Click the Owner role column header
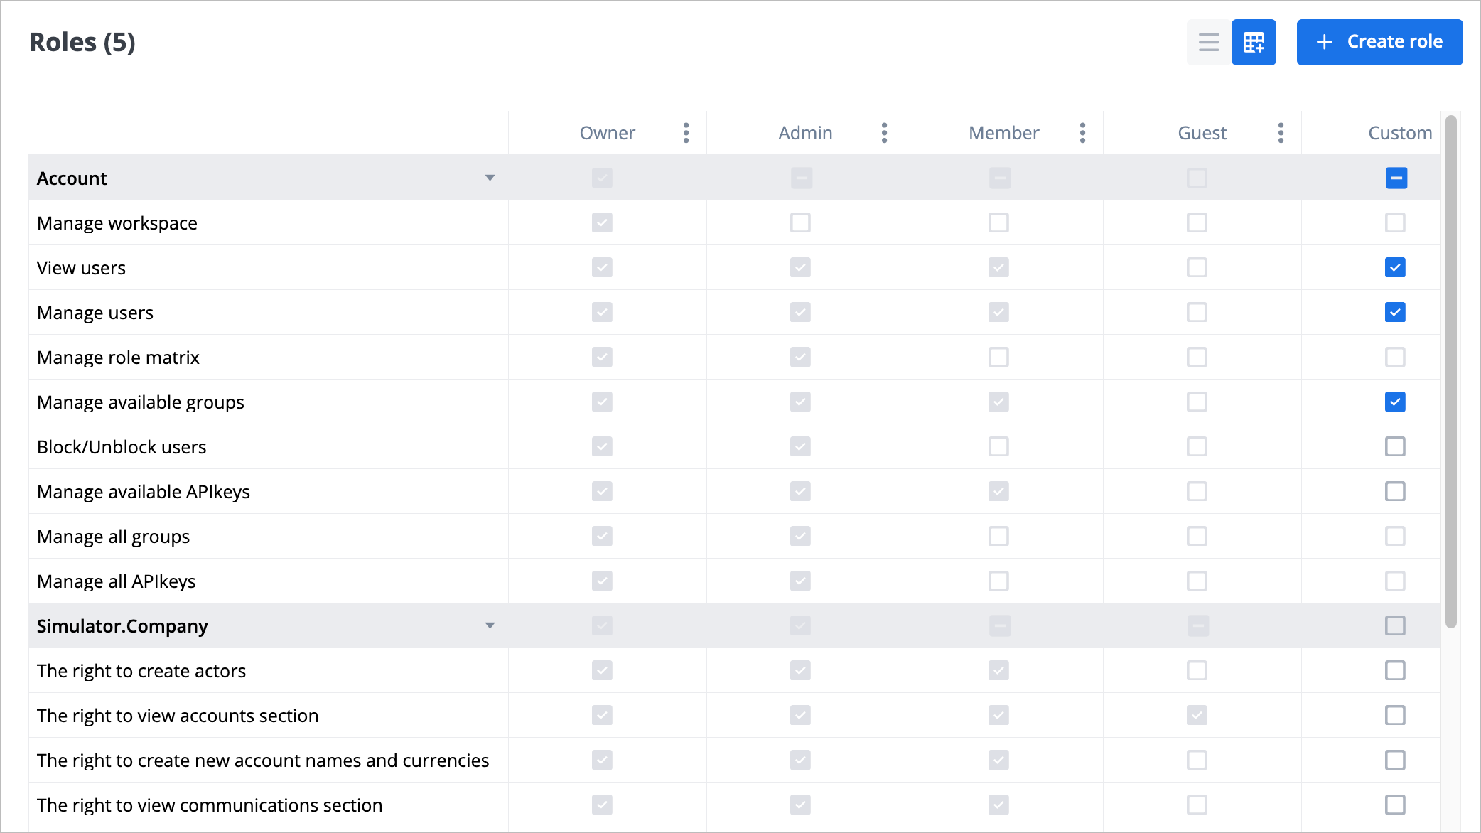The width and height of the screenshot is (1481, 833). [607, 133]
